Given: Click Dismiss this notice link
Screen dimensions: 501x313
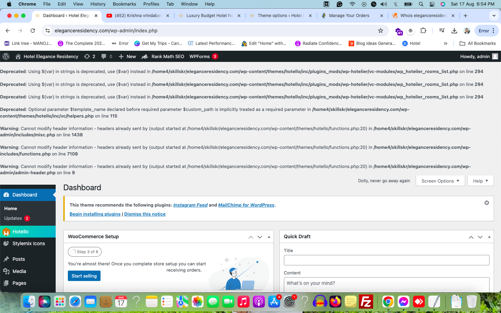Looking at the screenshot, I should (145, 214).
